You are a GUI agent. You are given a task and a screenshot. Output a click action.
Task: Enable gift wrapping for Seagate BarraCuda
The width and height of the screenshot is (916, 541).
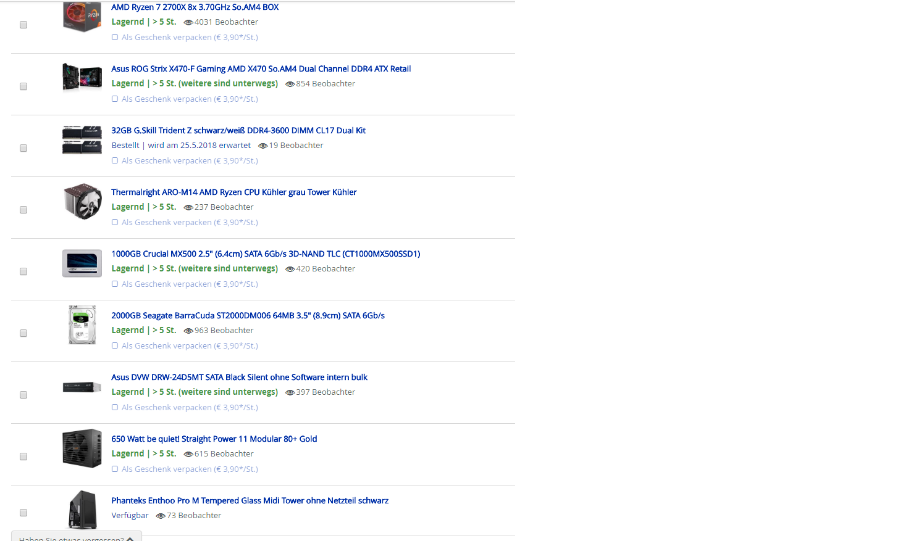click(115, 345)
